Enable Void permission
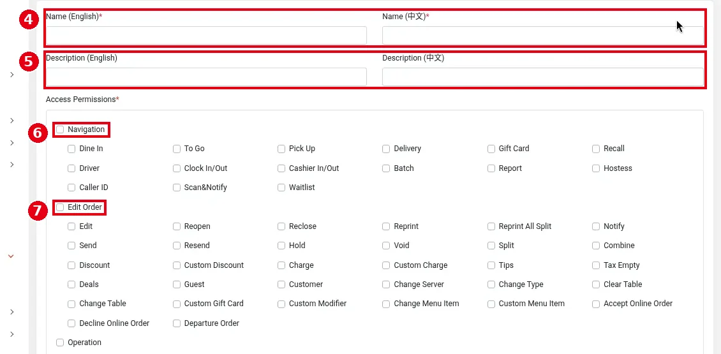The height and width of the screenshot is (354, 721). point(386,246)
